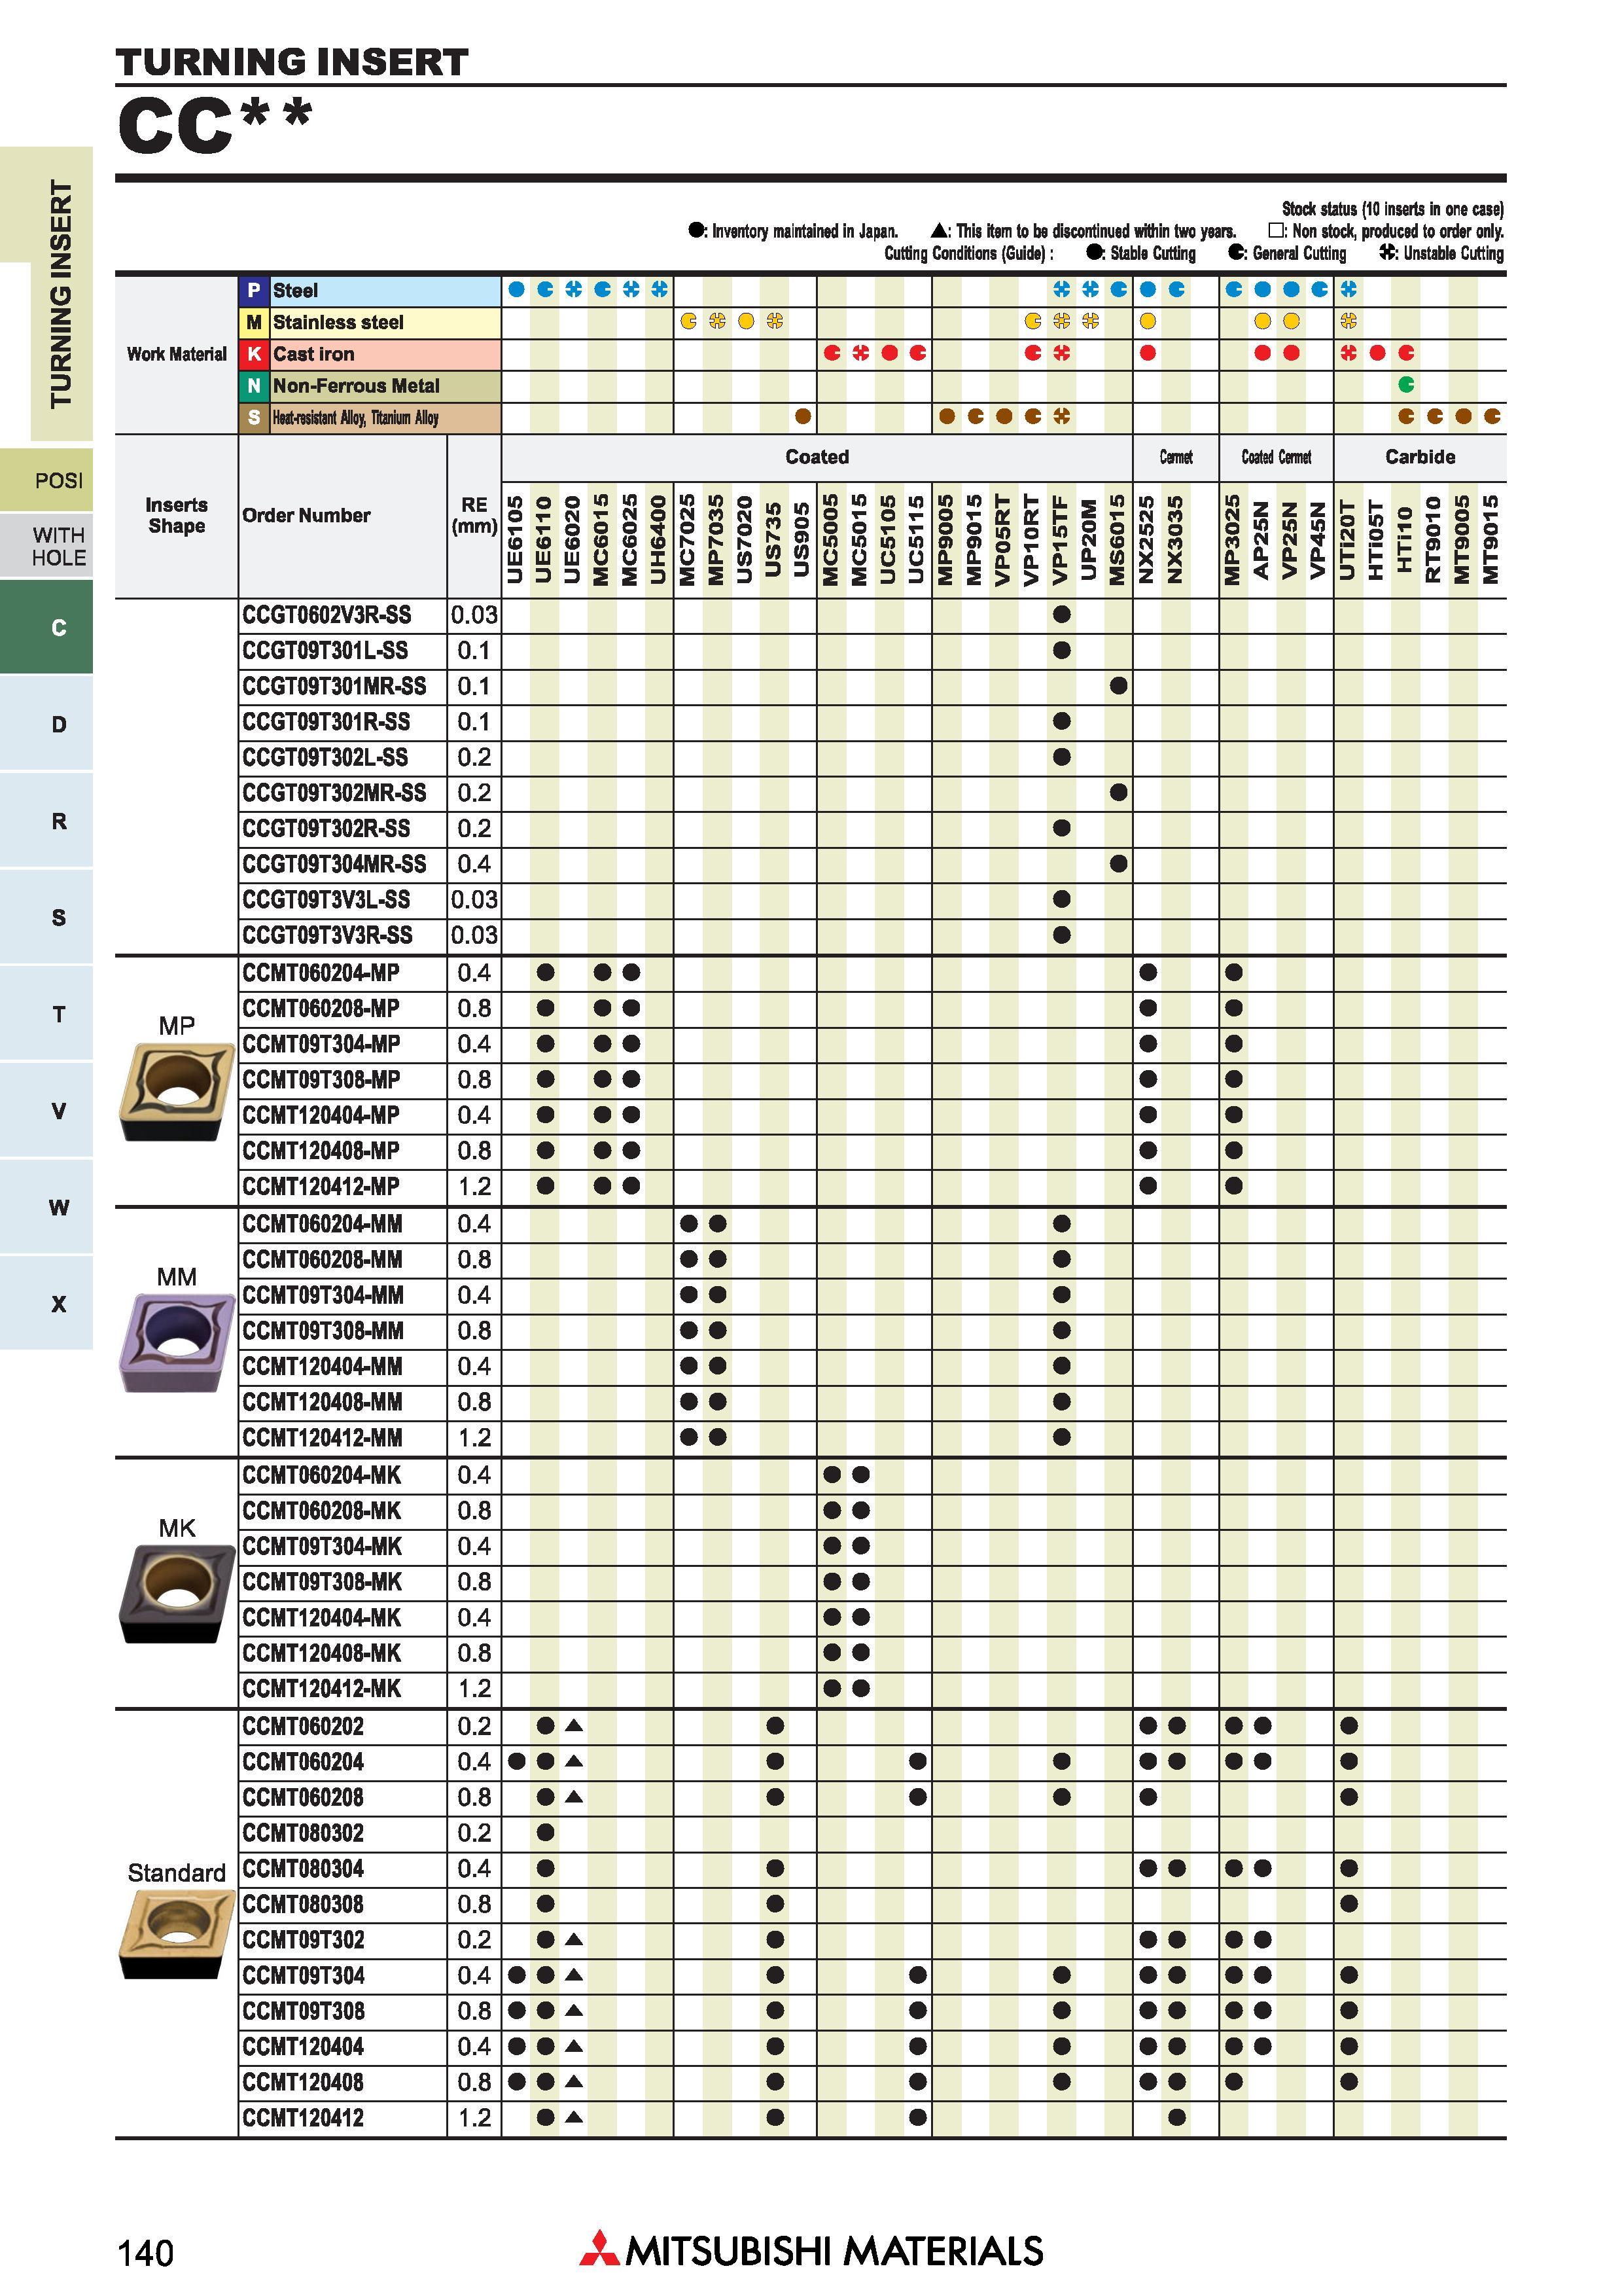Click the brown S heat-resistant alloy icon
Screen dimensions: 1622x2296
(254, 418)
